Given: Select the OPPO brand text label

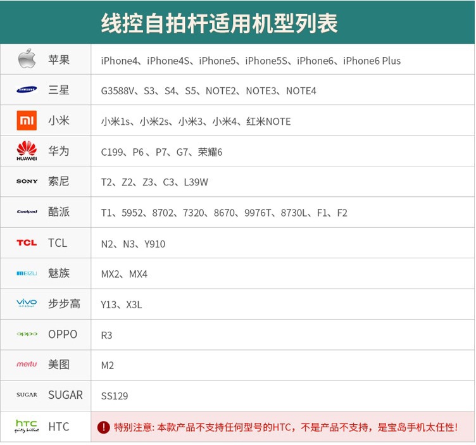Looking at the screenshot, I should [x=63, y=334].
